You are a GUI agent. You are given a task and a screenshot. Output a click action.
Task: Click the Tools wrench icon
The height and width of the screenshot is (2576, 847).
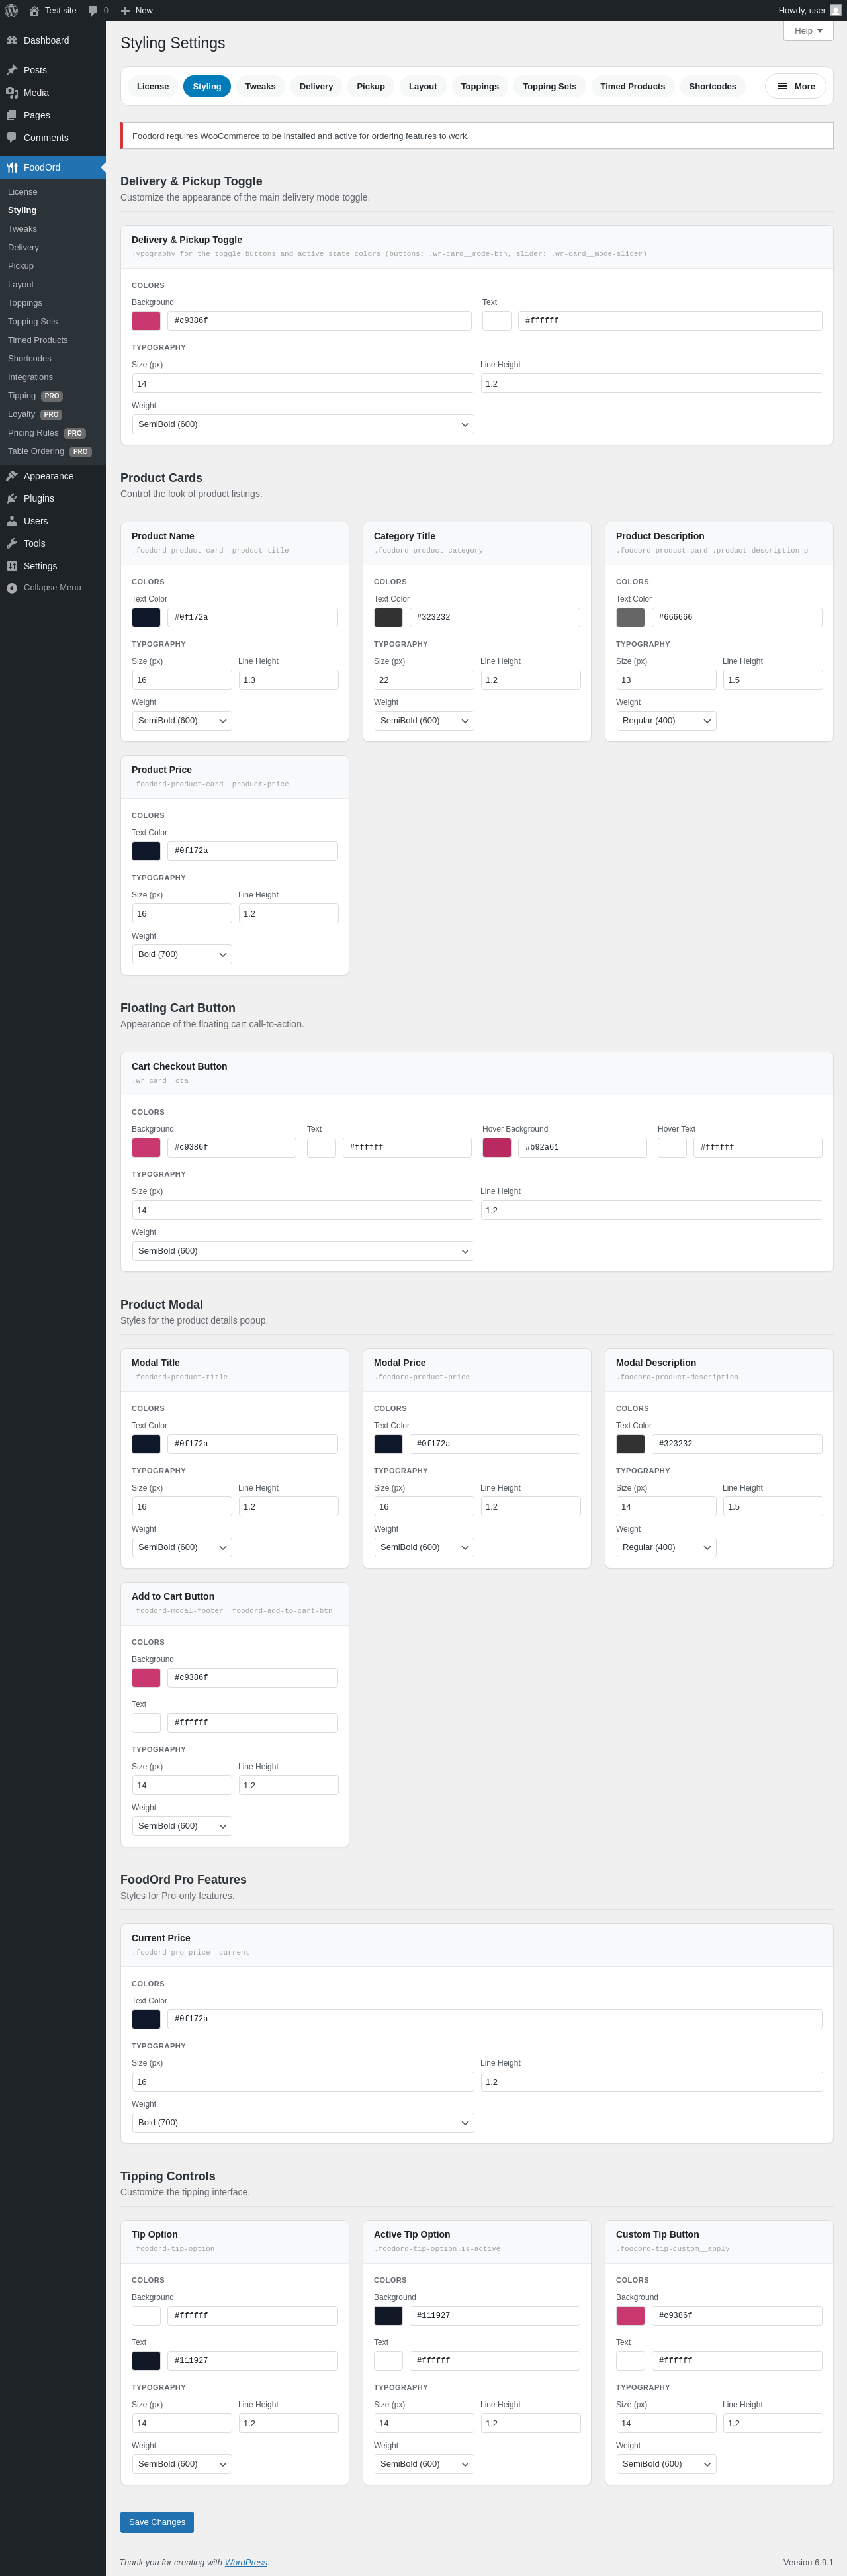pyautogui.click(x=12, y=544)
